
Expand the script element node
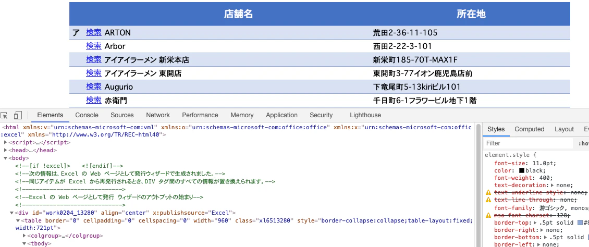[6, 143]
